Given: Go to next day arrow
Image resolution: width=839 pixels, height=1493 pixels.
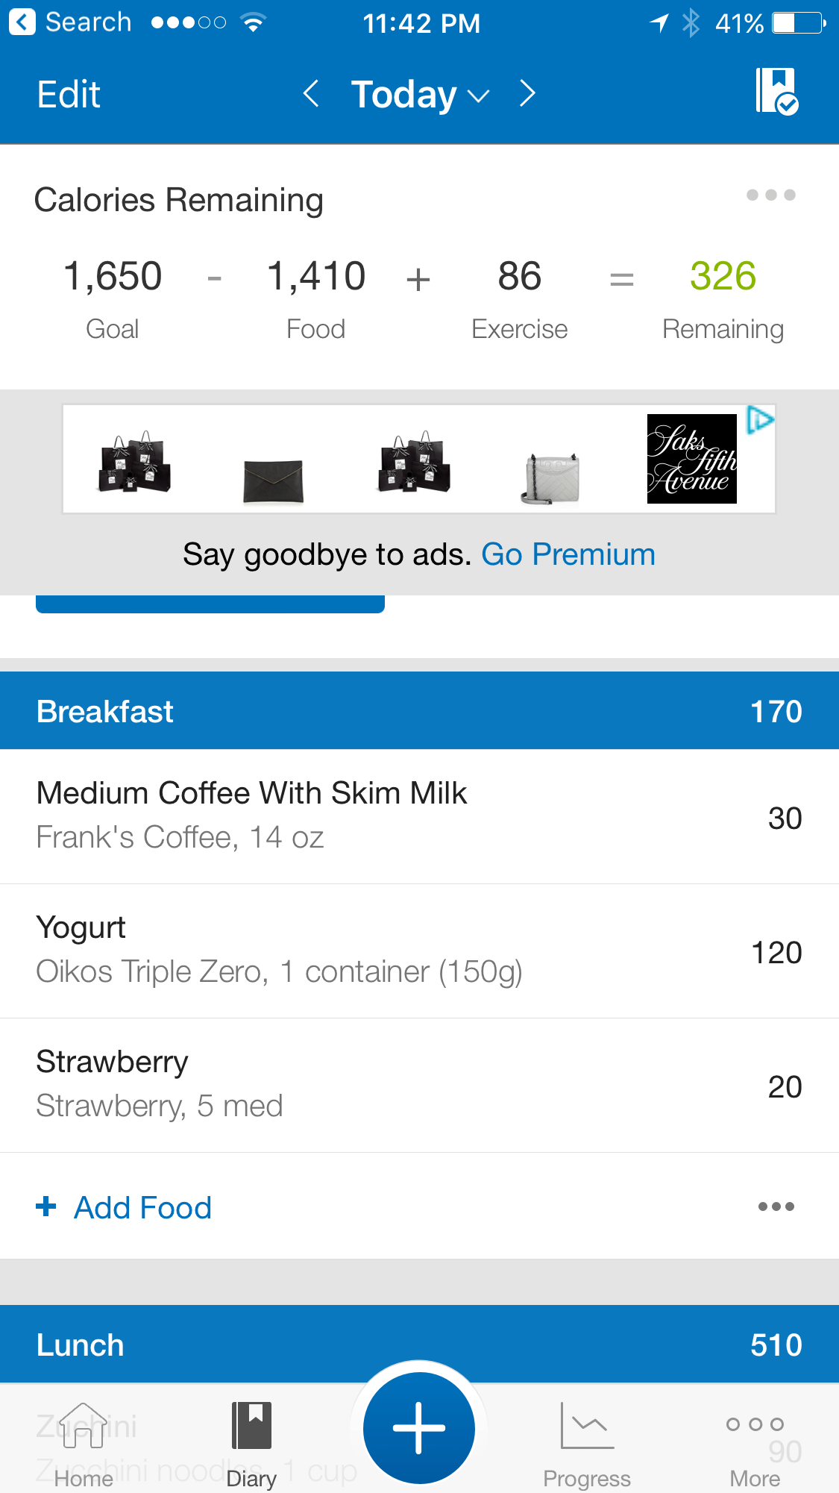Looking at the screenshot, I should [527, 94].
